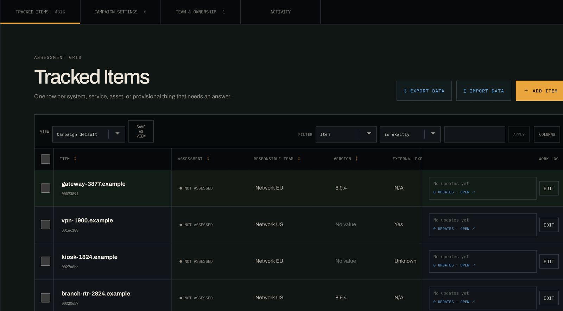
Task: Edit the kiosk-1824.example row
Action: click(549, 262)
